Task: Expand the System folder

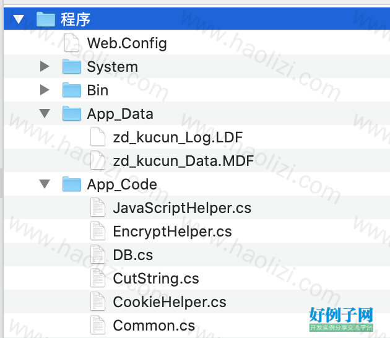Action: (45, 66)
